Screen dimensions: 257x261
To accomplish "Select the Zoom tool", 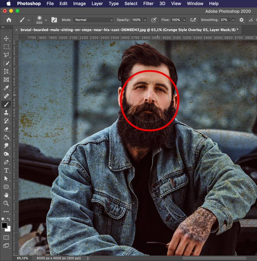I will click(6, 203).
